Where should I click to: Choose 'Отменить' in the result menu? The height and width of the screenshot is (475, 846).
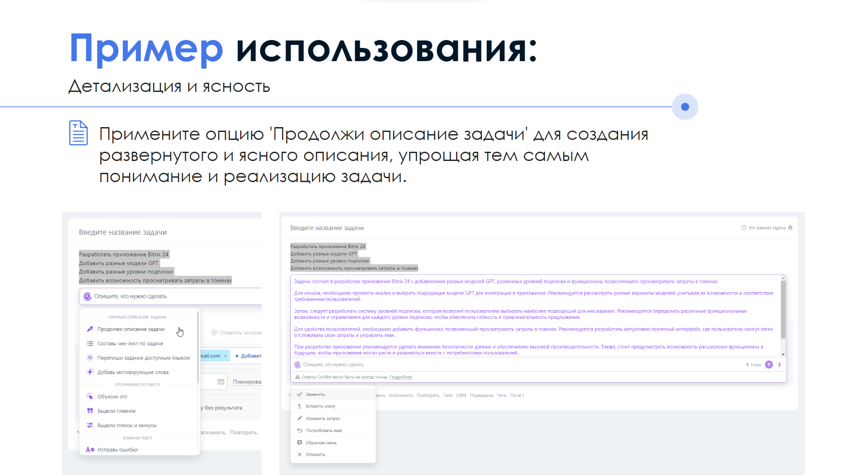point(315,455)
